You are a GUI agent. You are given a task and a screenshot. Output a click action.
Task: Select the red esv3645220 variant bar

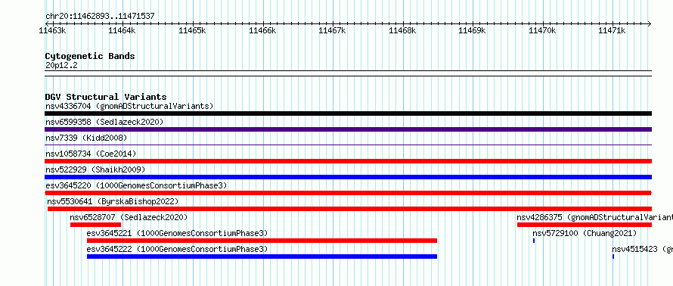tap(348, 193)
